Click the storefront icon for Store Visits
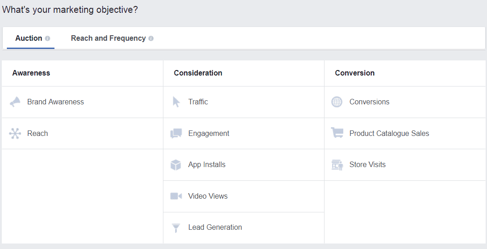 337,165
